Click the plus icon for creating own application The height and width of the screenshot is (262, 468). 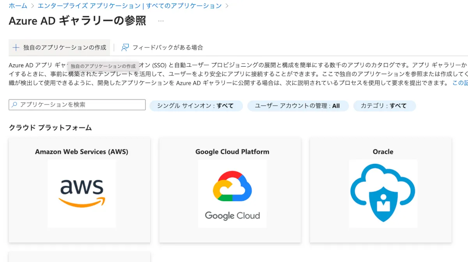(16, 48)
